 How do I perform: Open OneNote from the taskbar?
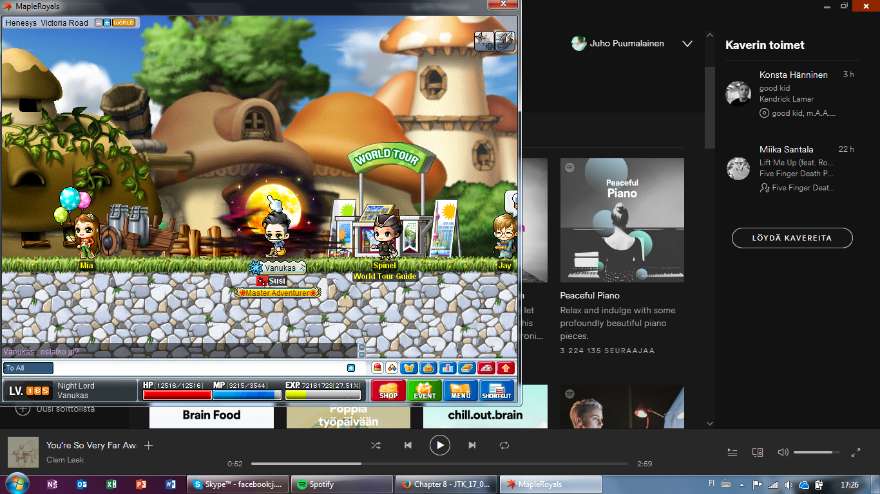click(x=52, y=484)
